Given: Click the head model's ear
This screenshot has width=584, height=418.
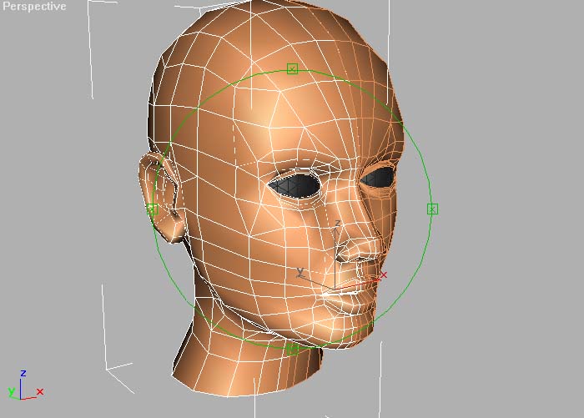Looking at the screenshot, I should point(161,198).
